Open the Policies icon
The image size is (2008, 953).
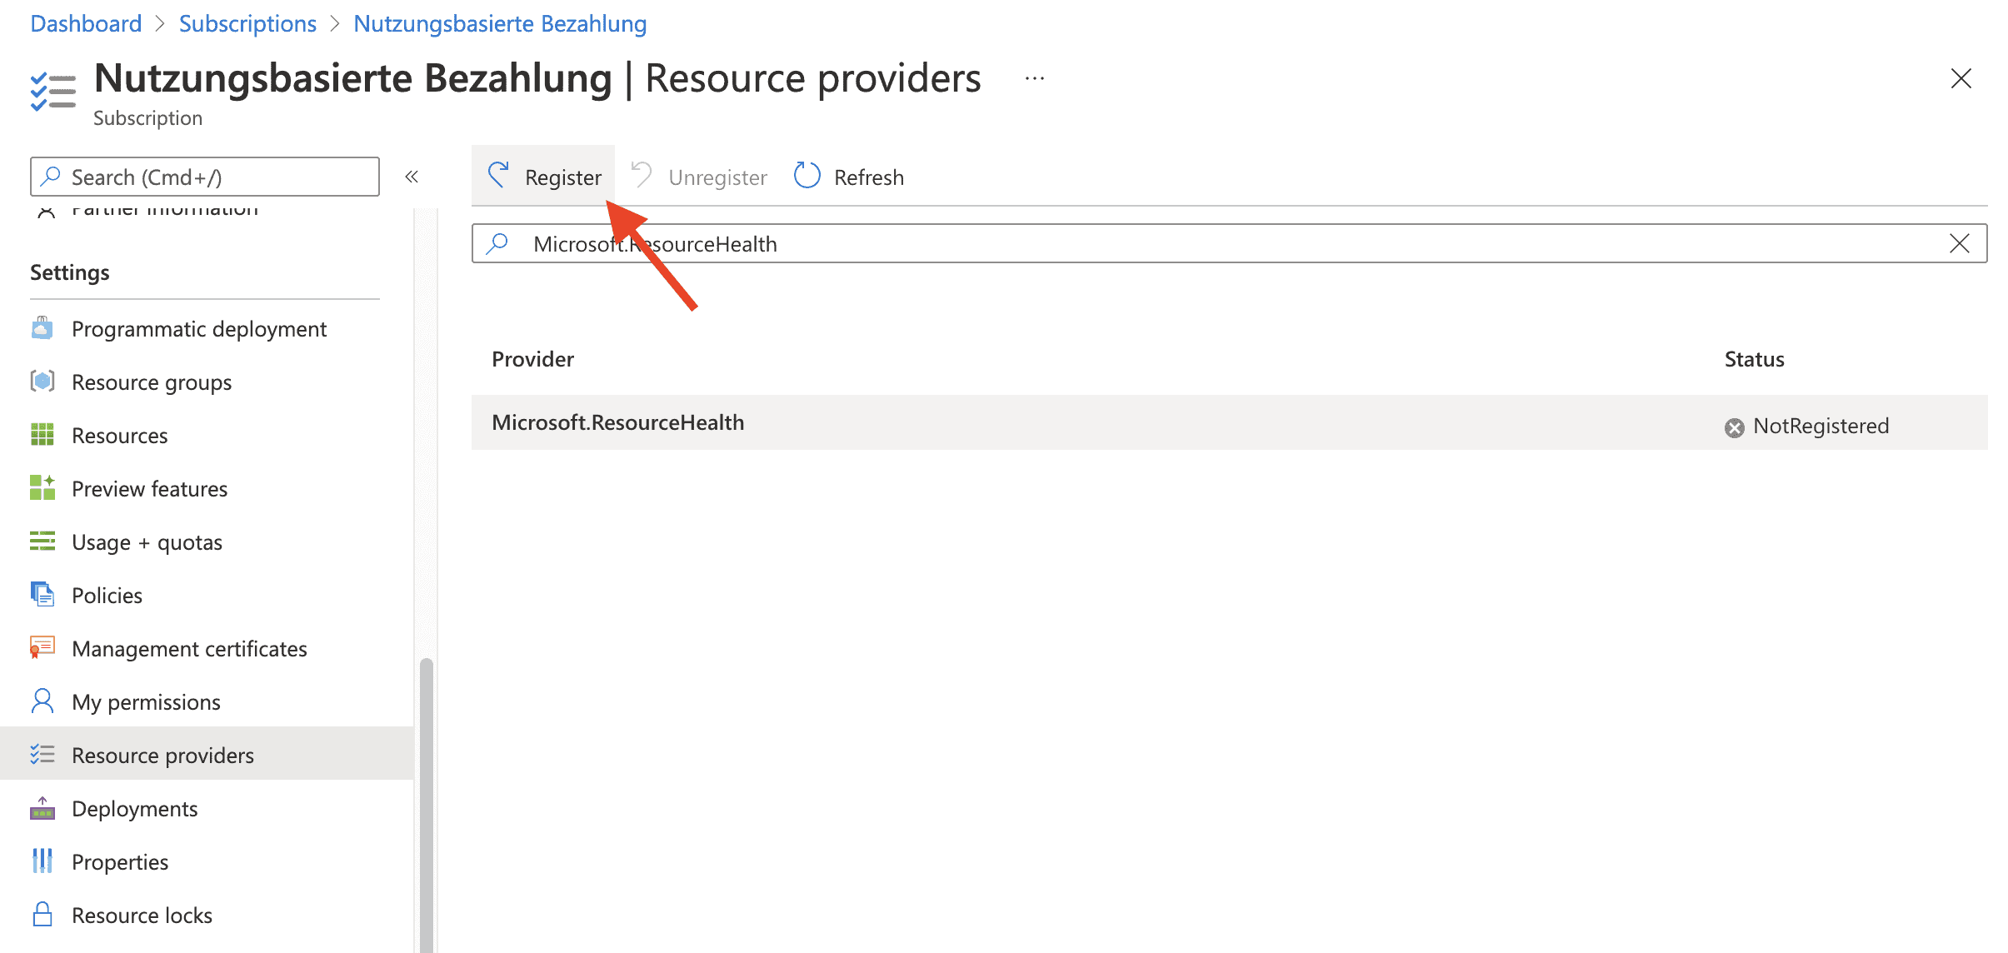click(x=42, y=595)
